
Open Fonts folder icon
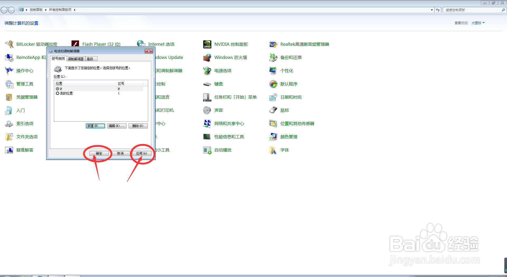[x=273, y=150]
